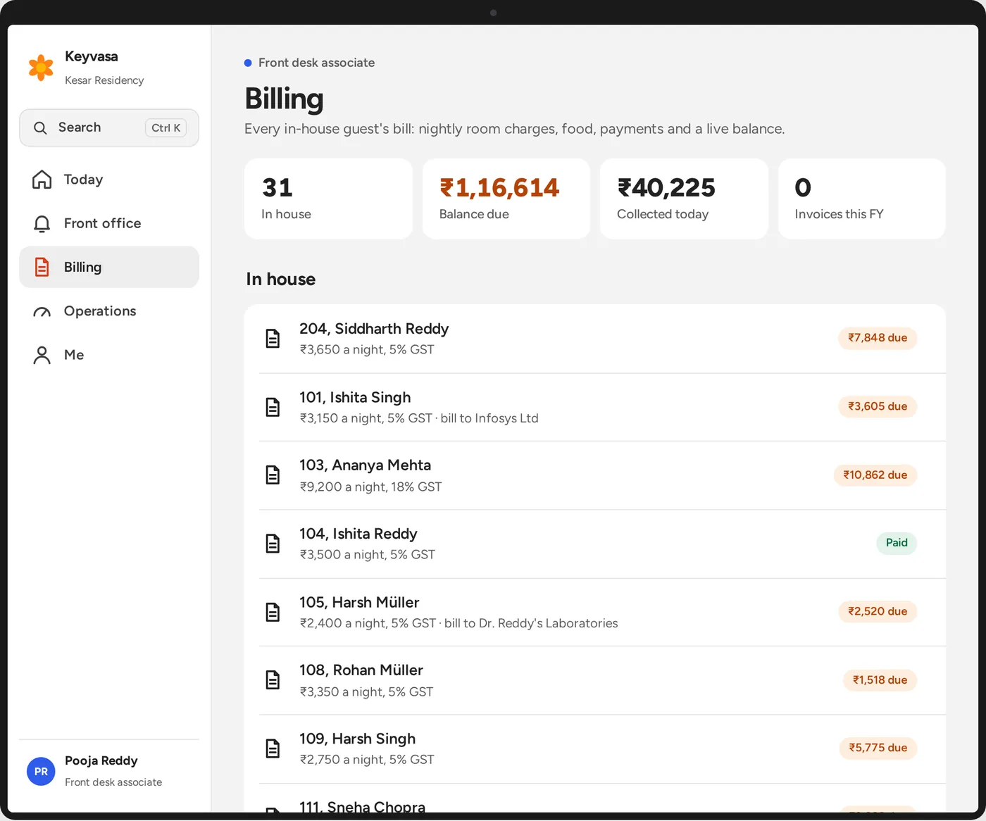The width and height of the screenshot is (986, 821).
Task: Click the PR avatar for Pooja Reddy
Action: click(x=41, y=772)
